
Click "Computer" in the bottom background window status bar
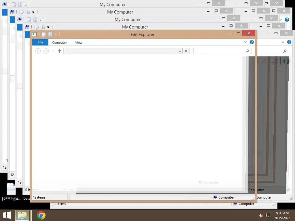point(244,204)
